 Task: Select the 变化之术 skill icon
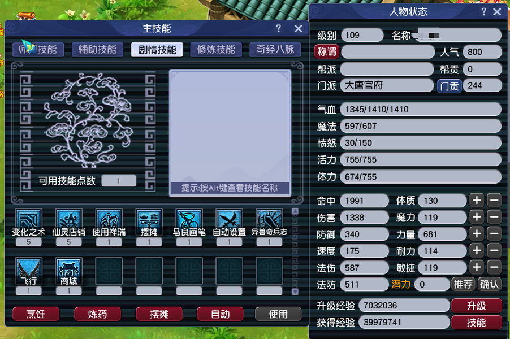coord(29,219)
